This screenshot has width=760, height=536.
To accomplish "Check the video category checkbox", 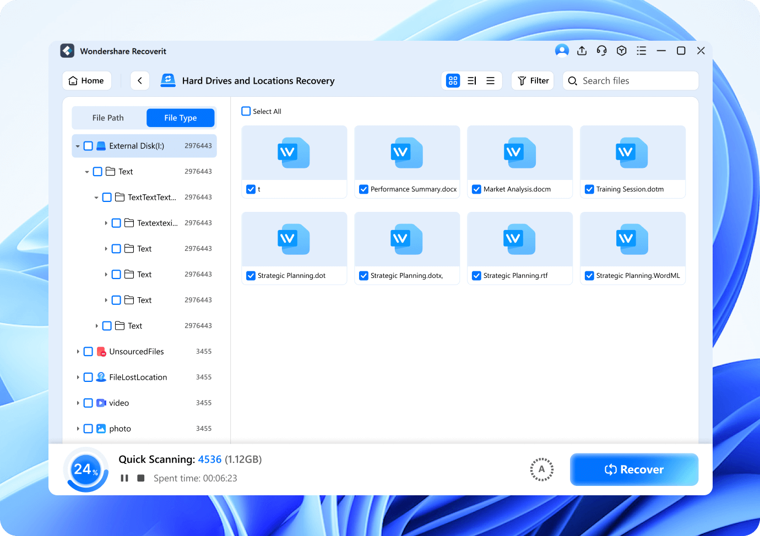I will [x=88, y=403].
